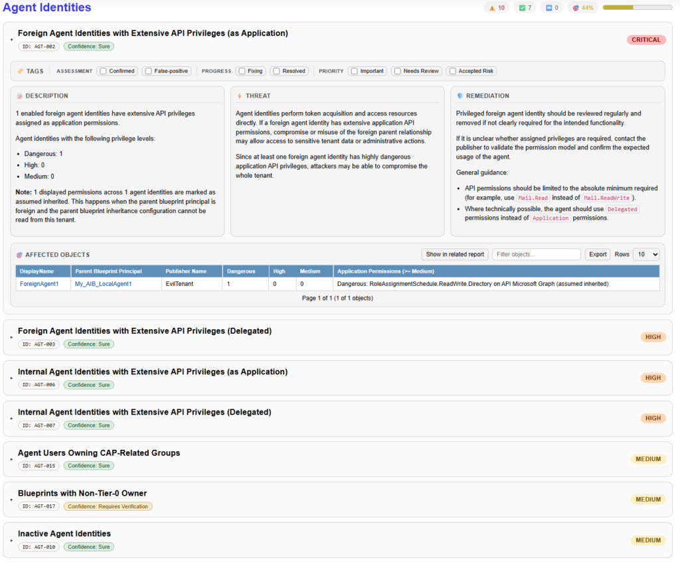This screenshot has height=562, width=680.
Task: Check the Confirmed assessment checkbox
Action: (103, 71)
